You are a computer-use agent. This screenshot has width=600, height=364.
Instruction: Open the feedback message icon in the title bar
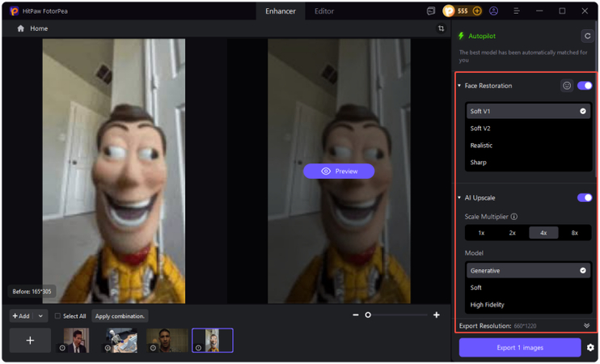tap(431, 11)
